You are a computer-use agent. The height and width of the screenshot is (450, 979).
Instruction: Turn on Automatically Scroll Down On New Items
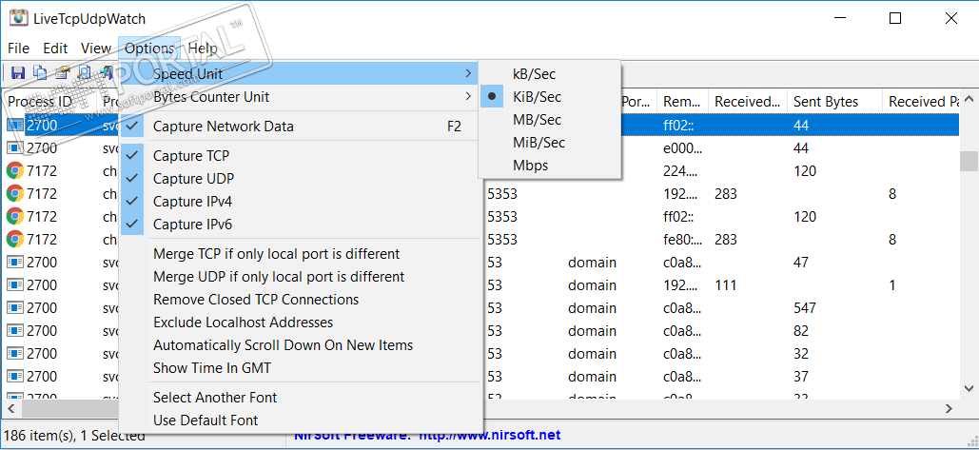click(x=301, y=345)
